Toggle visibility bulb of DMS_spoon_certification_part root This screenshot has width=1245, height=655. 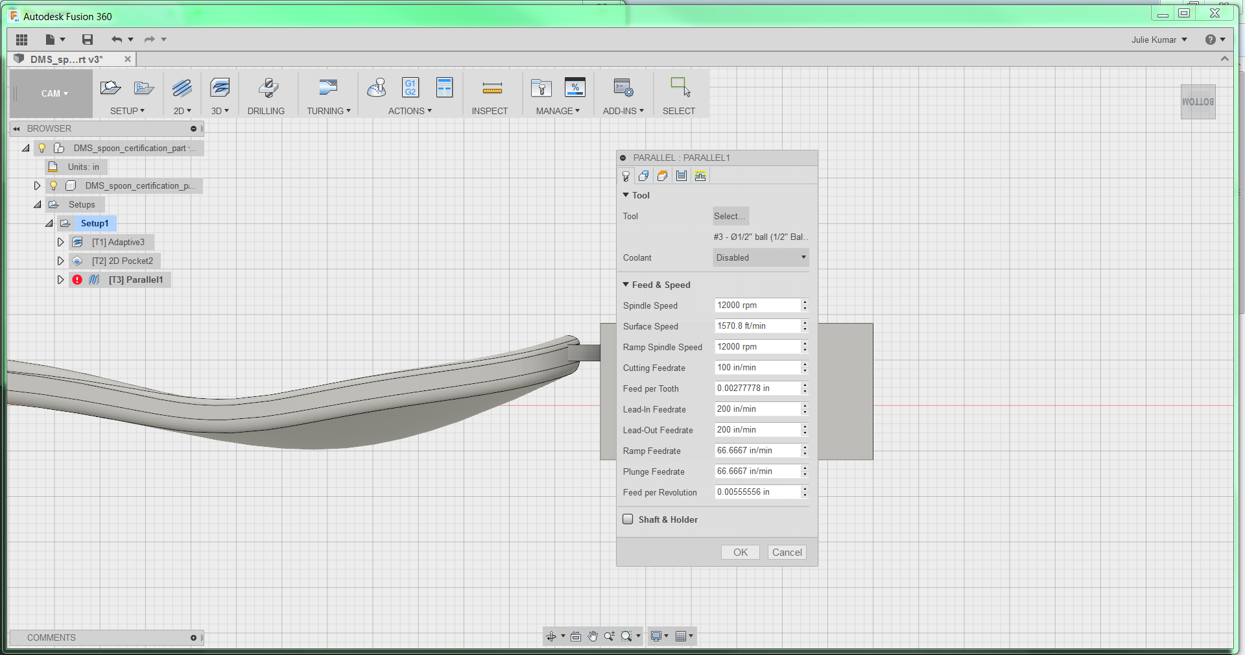click(42, 148)
